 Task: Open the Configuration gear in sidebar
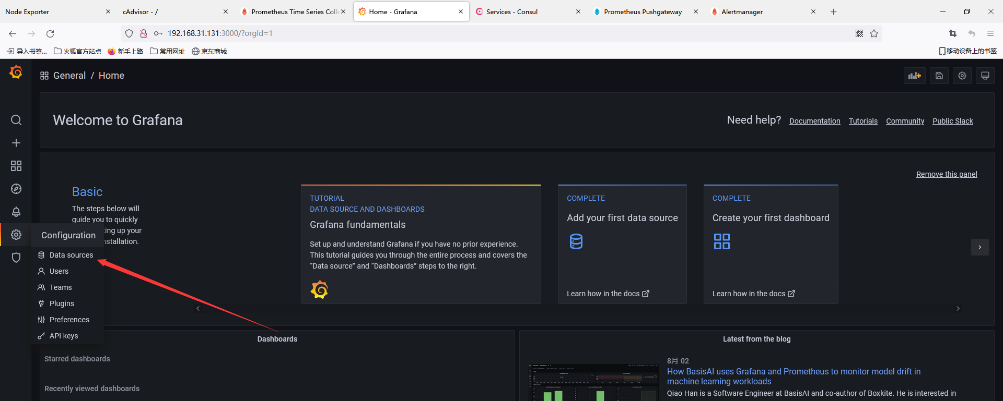point(16,235)
